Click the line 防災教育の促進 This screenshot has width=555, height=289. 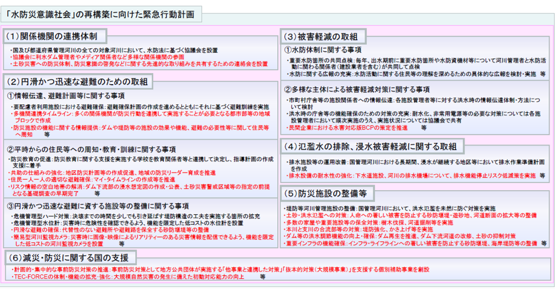pos(141,162)
